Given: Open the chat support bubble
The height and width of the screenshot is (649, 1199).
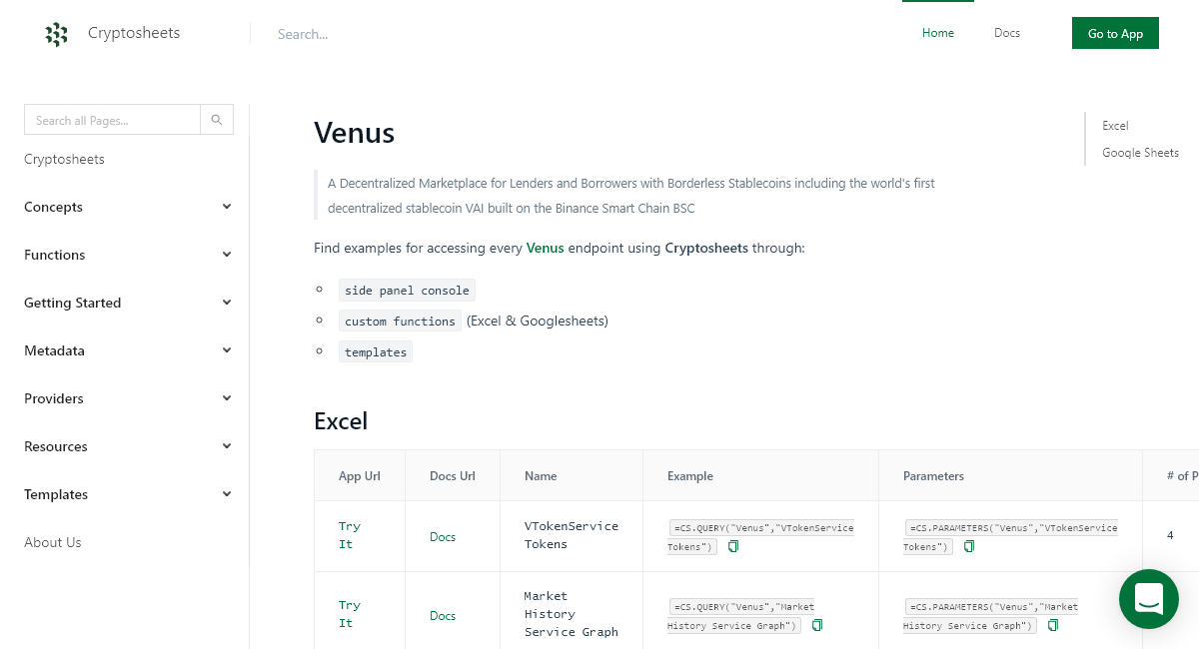Looking at the screenshot, I should point(1148,599).
